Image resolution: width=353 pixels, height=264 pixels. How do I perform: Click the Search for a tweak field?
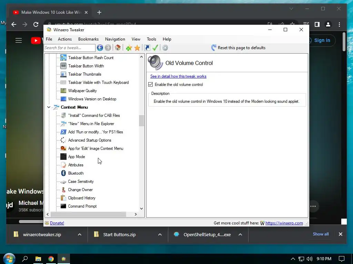(70, 48)
